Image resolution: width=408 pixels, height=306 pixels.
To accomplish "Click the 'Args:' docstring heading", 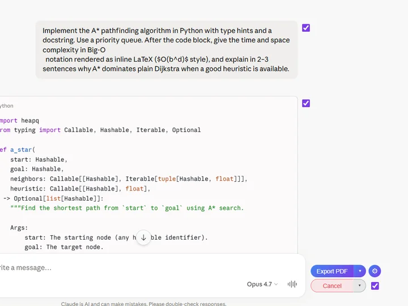I will 19,228.
